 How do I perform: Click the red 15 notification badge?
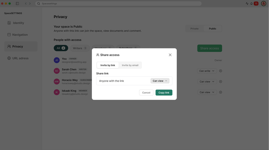[x=256, y=3]
